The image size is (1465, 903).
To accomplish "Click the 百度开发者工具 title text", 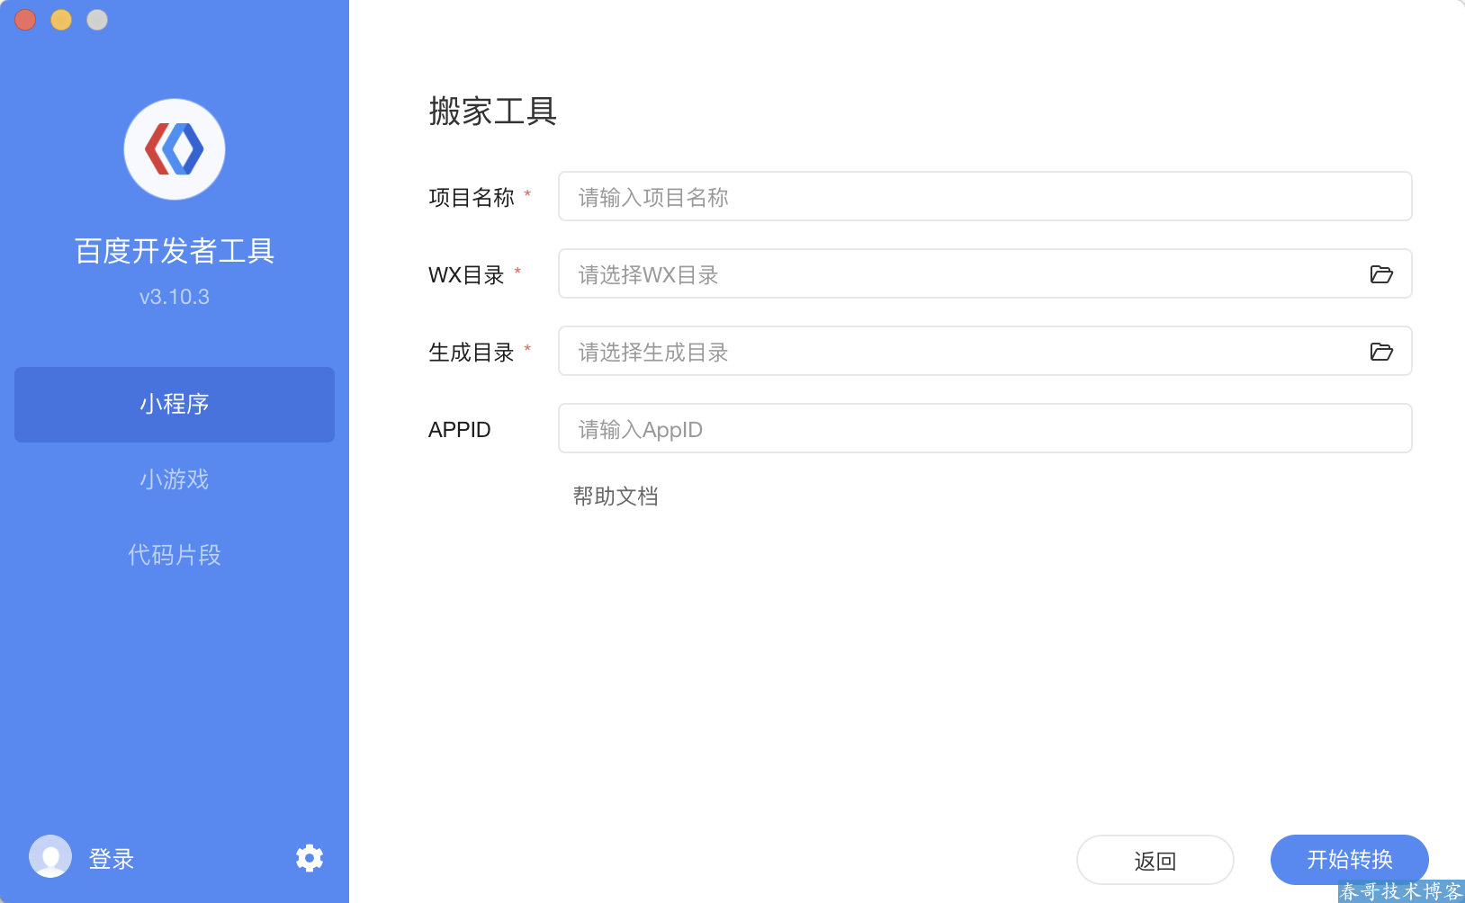I will 175,251.
